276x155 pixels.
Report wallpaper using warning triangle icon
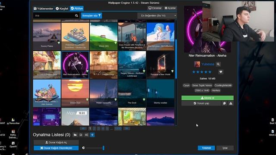(x=231, y=103)
